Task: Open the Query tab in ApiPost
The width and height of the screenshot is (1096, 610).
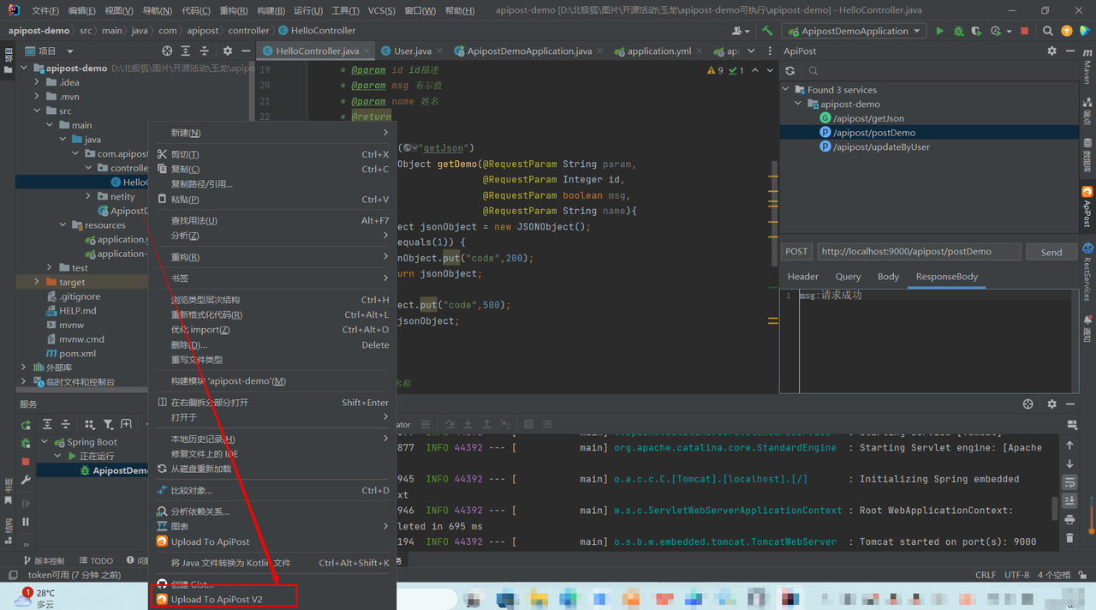Action: click(x=848, y=277)
